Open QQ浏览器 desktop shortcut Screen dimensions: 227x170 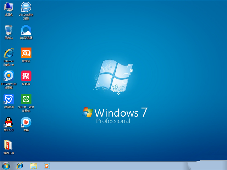[x=26, y=30]
